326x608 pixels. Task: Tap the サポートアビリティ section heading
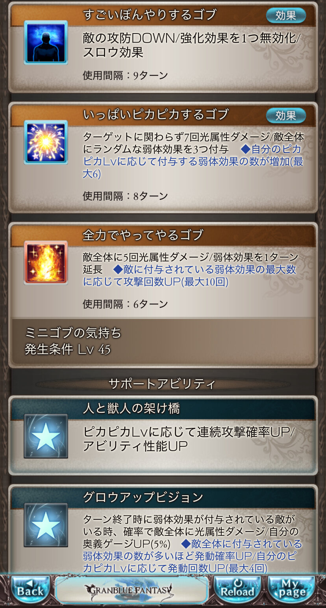click(x=162, y=384)
